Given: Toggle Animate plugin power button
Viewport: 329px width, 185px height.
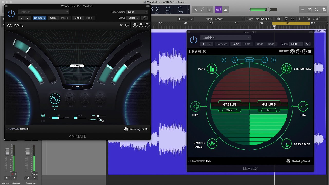Looking at the screenshot, I should pos(11,14).
